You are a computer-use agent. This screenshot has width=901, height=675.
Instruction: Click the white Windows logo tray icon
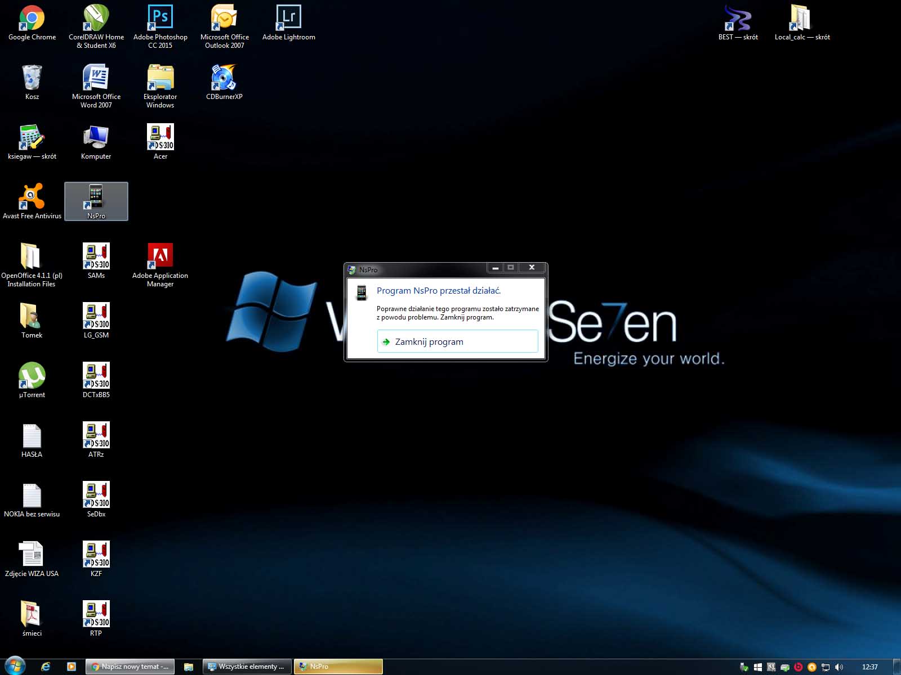click(758, 667)
